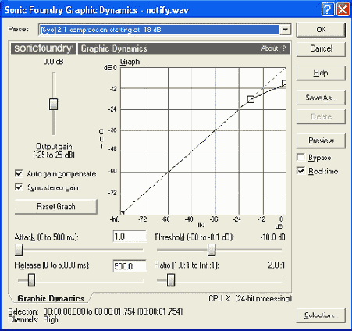This screenshot has width=352, height=331.
Task: Click the About link in header
Action: [270, 48]
